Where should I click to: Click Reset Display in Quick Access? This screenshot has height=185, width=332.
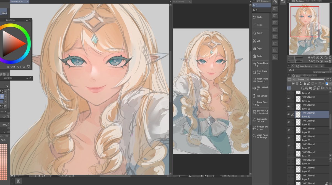pos(260,104)
